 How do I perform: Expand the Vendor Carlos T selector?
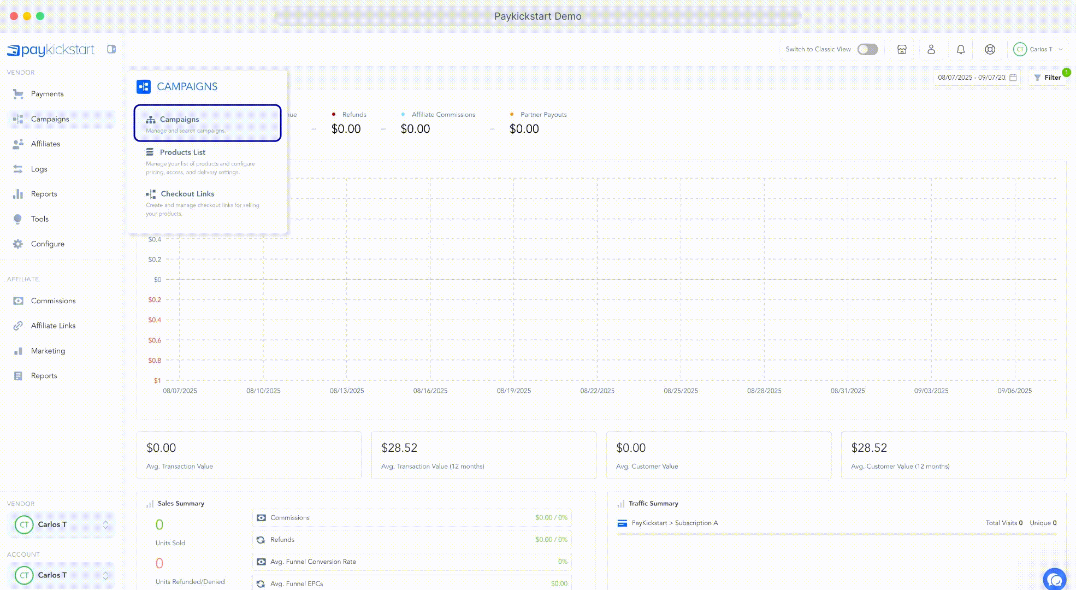62,524
